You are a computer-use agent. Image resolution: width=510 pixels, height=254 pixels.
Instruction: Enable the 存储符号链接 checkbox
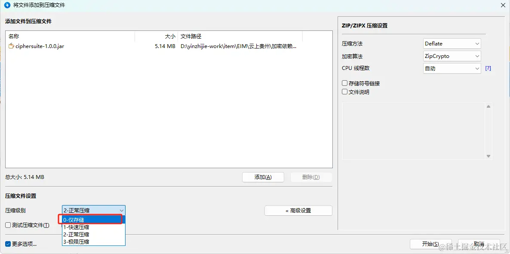click(x=344, y=83)
